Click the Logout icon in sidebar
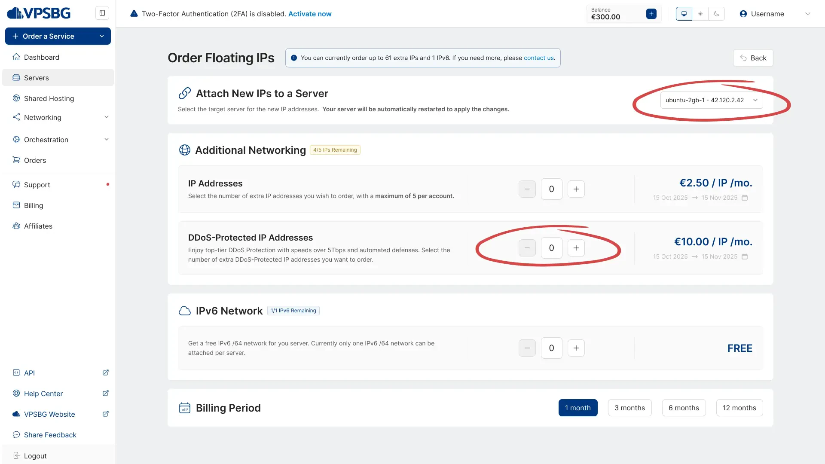This screenshot has height=464, width=825. pos(16,455)
